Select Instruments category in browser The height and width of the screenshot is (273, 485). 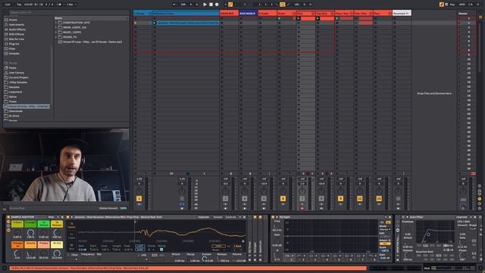pyautogui.click(x=17, y=24)
